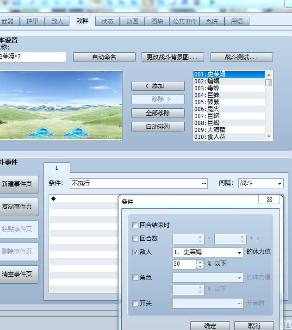Click the 移除 remove button
This screenshot has width=292, height=330.
click(158, 99)
